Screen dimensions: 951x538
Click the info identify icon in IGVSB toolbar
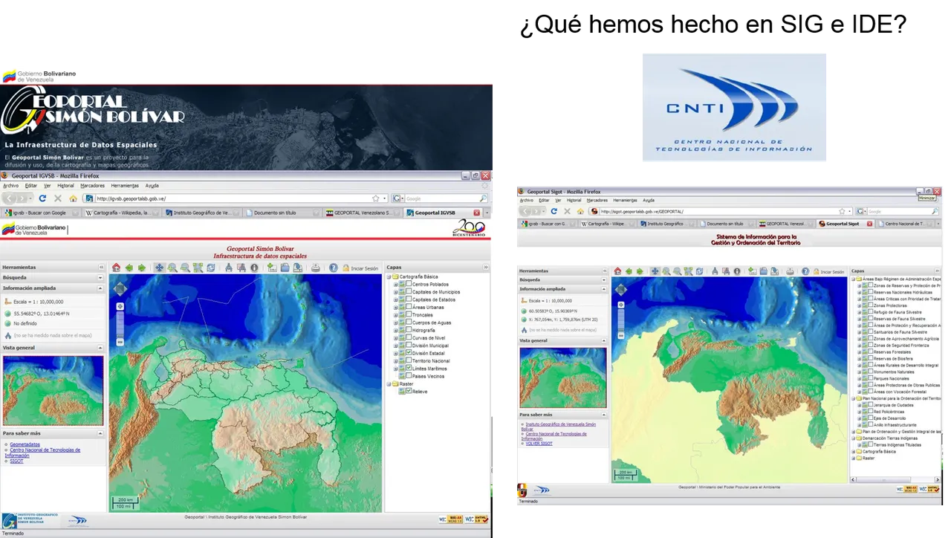[254, 268]
